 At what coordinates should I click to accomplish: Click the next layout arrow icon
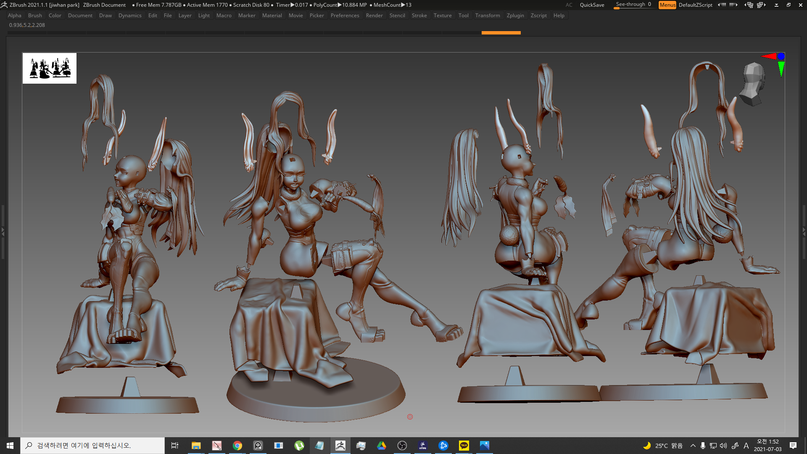click(x=762, y=5)
